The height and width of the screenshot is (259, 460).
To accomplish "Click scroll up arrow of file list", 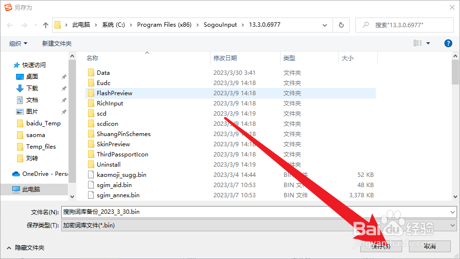I will pyautogui.click(x=455, y=56).
